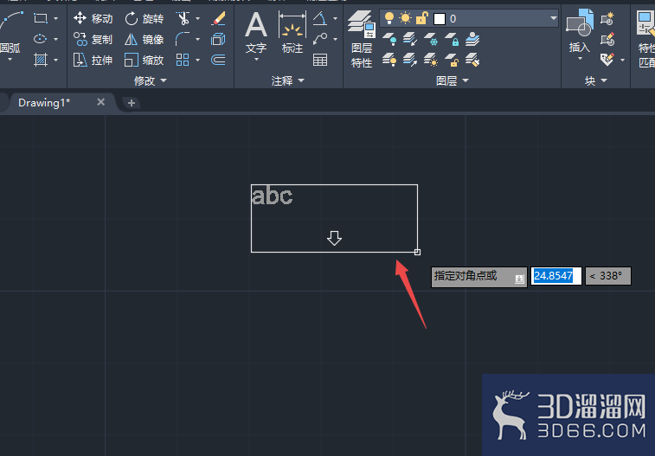Expand the Annotation (注释) panel
Screen dimensions: 655x456
coord(288,80)
